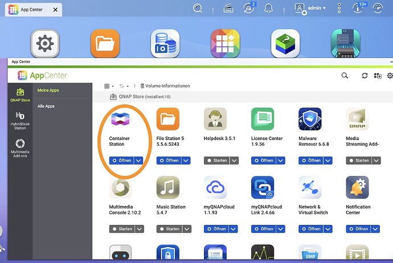This screenshot has width=393, height=263.
Task: Open App Center settings gear
Action: coord(390,75)
